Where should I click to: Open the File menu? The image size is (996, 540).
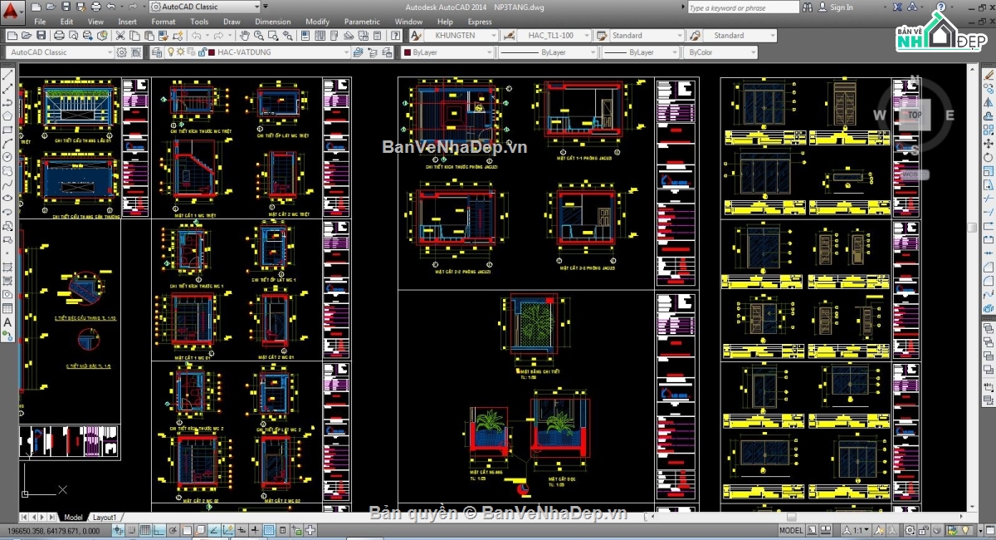click(40, 22)
